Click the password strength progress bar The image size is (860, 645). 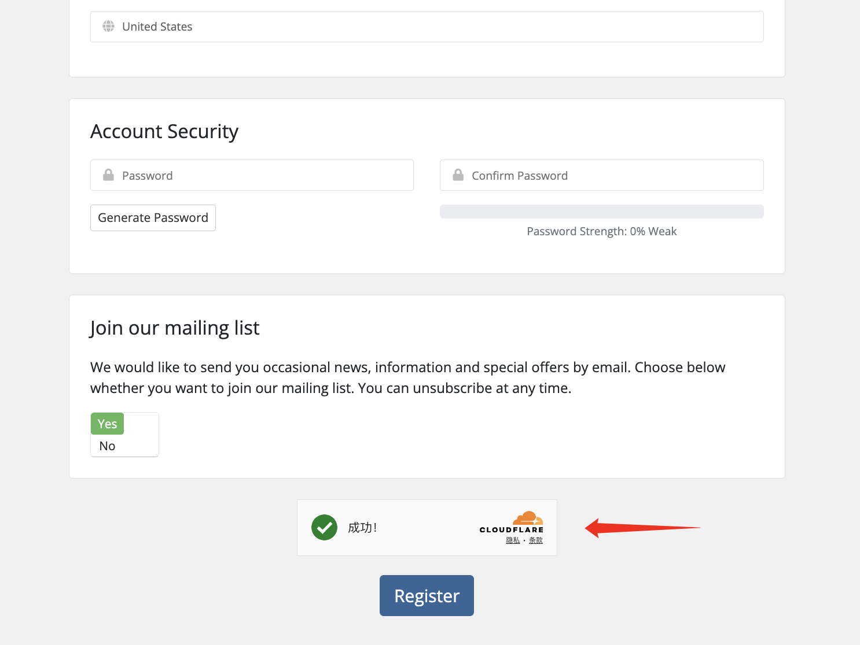coord(601,212)
